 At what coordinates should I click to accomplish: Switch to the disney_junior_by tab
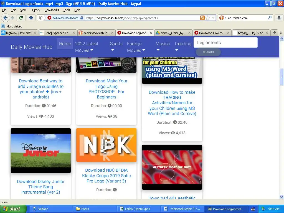tap(174, 33)
